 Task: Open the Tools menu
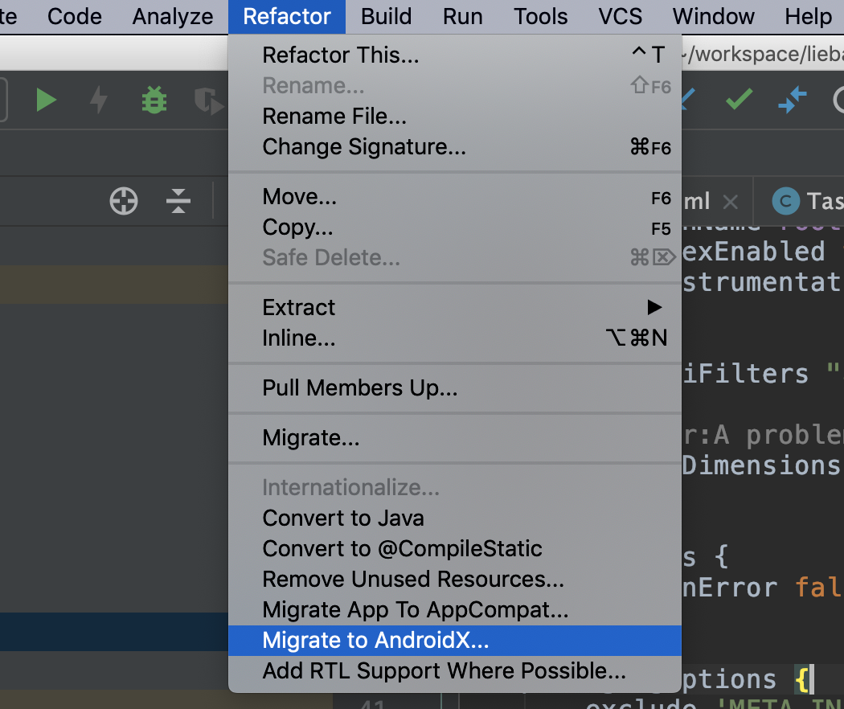point(541,17)
